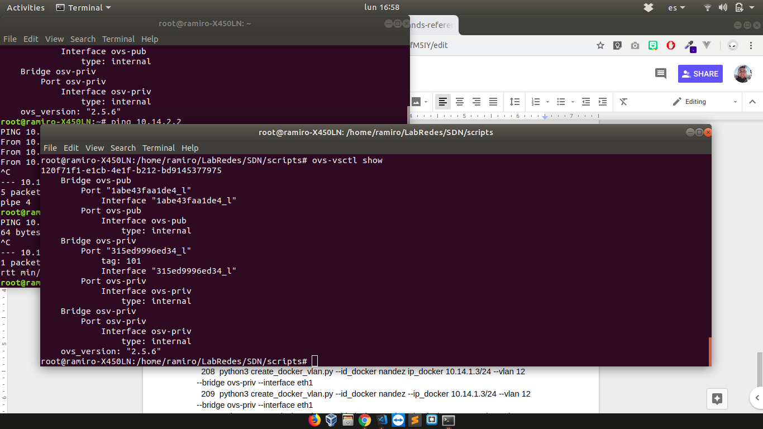Bookmark the page with the star icon
The height and width of the screenshot is (429, 763).
600,45
